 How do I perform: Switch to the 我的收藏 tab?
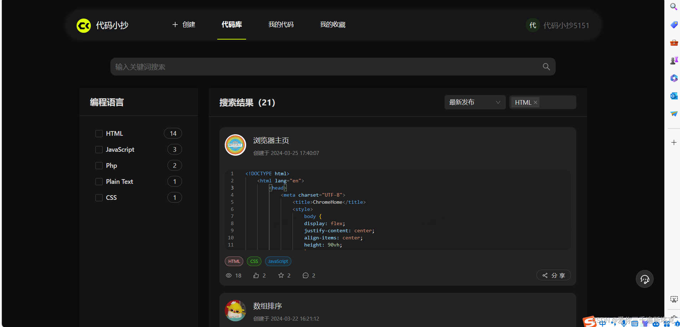click(332, 24)
